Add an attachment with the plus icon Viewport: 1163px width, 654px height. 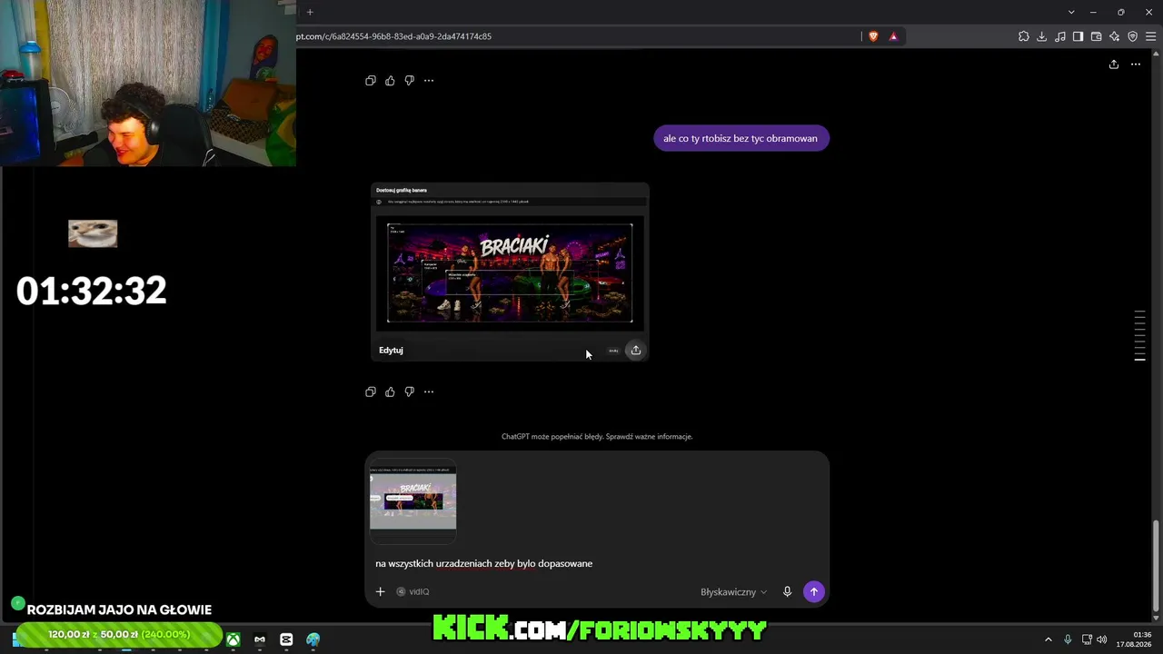[x=381, y=592]
